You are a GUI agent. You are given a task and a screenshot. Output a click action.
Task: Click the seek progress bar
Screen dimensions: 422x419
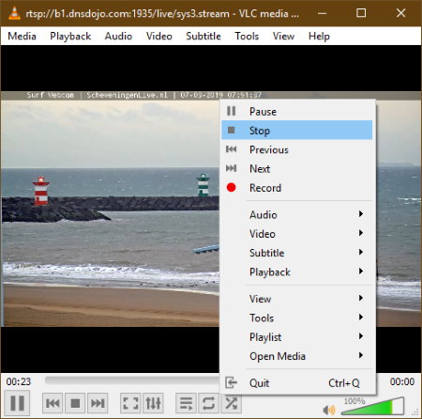click(132, 380)
